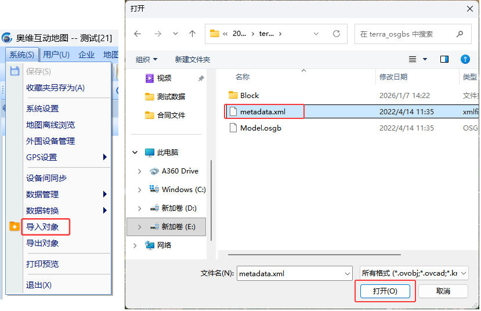Open 系统设置 from the menu
Screen dimensions: 481x311
pos(42,109)
